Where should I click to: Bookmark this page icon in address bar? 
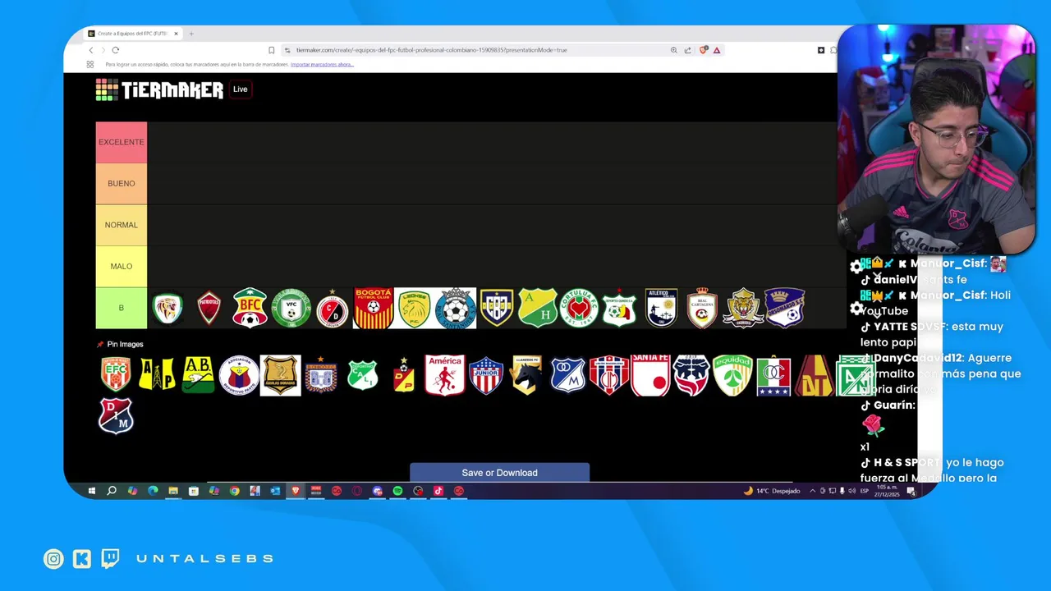pyautogui.click(x=272, y=50)
